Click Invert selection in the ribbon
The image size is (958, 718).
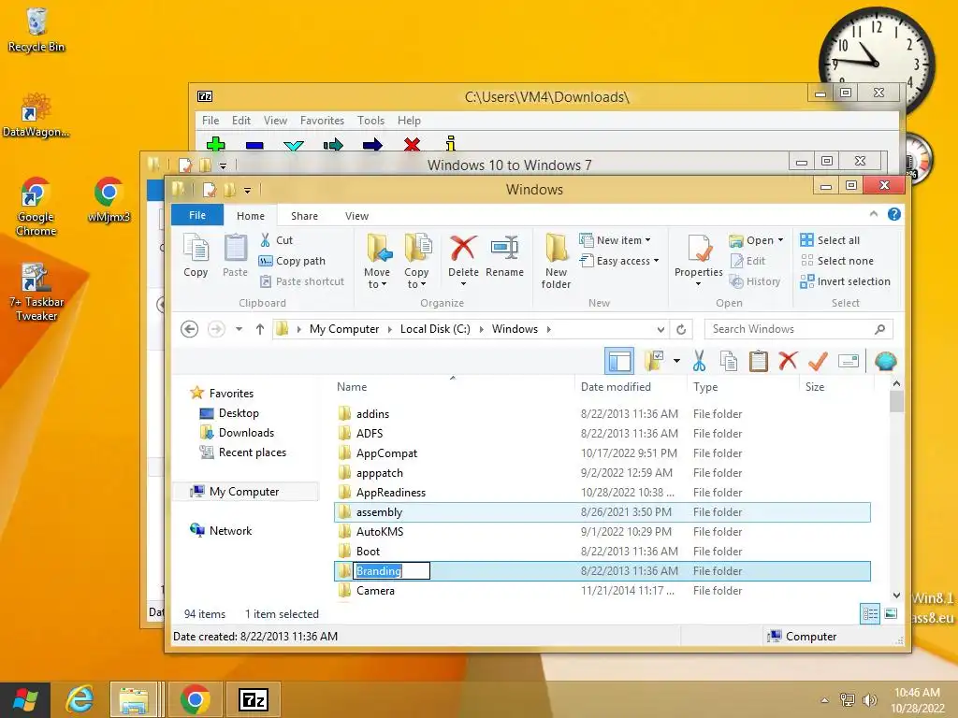click(x=845, y=281)
